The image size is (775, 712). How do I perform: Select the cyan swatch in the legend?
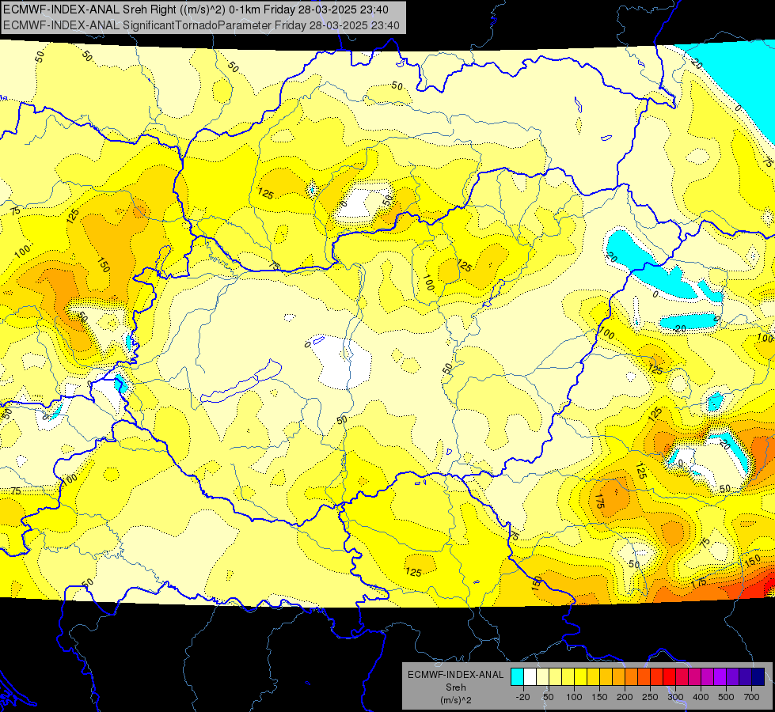pyautogui.click(x=518, y=676)
